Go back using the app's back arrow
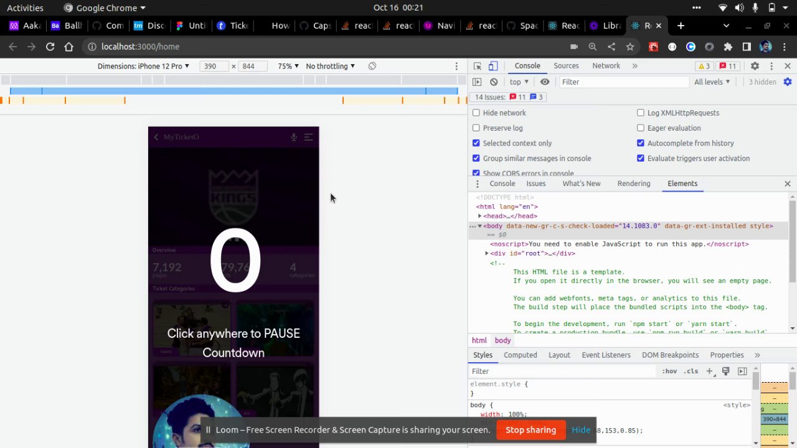The image size is (797, 448). 156,137
